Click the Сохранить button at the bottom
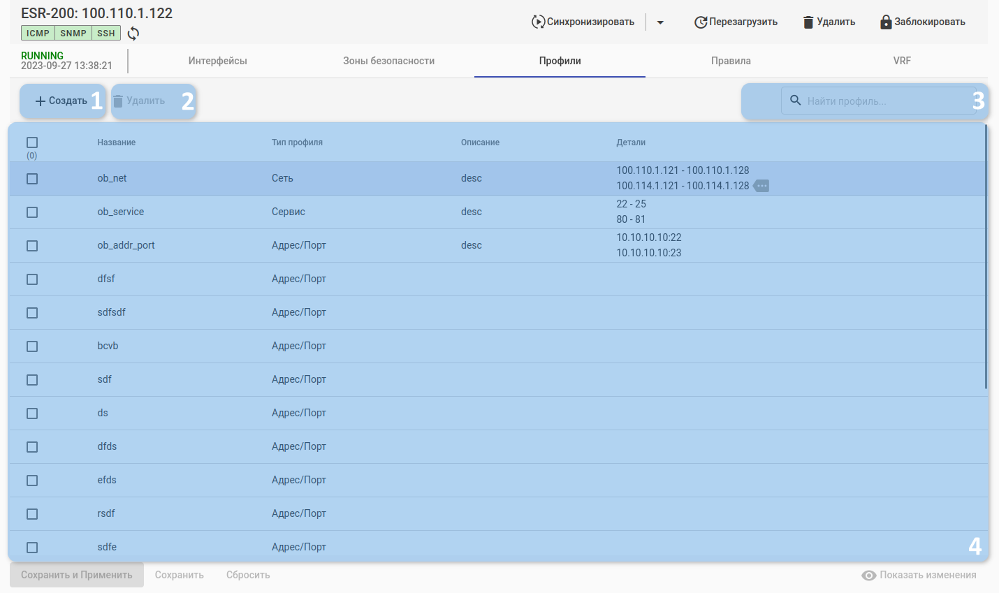The width and height of the screenshot is (999, 593). pyautogui.click(x=179, y=575)
